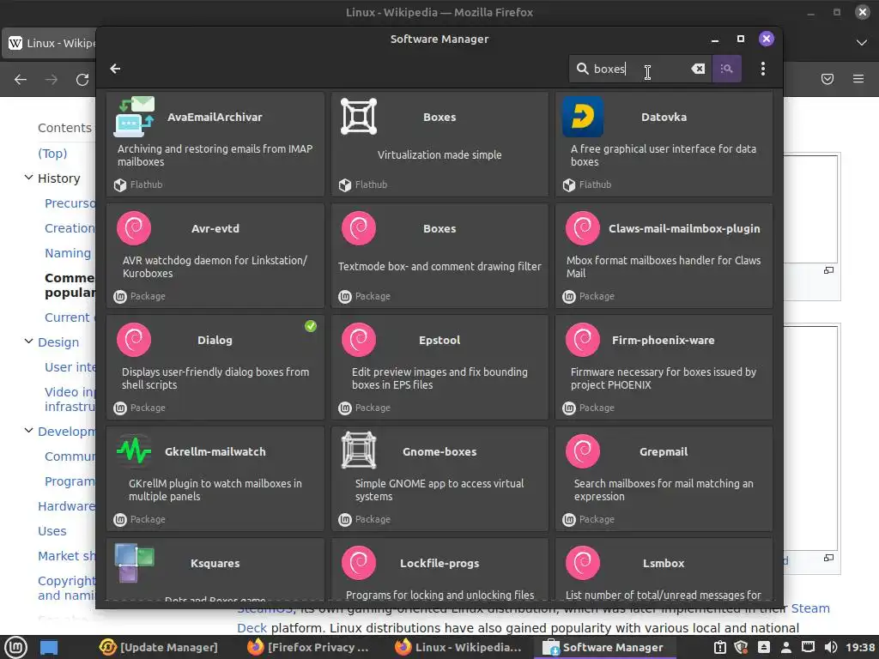Viewport: 879px width, 659px height.
Task: Open the Grepmail package icon
Action: coord(583,451)
